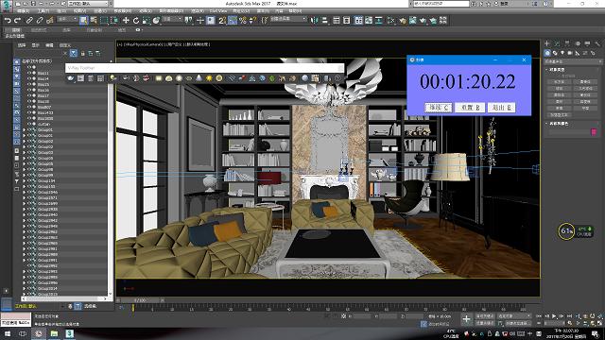The image size is (605, 340).
Task: Toggle the Percent Snap button
Action: [243, 21]
